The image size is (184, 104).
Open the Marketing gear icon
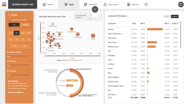click(x=85, y=5)
